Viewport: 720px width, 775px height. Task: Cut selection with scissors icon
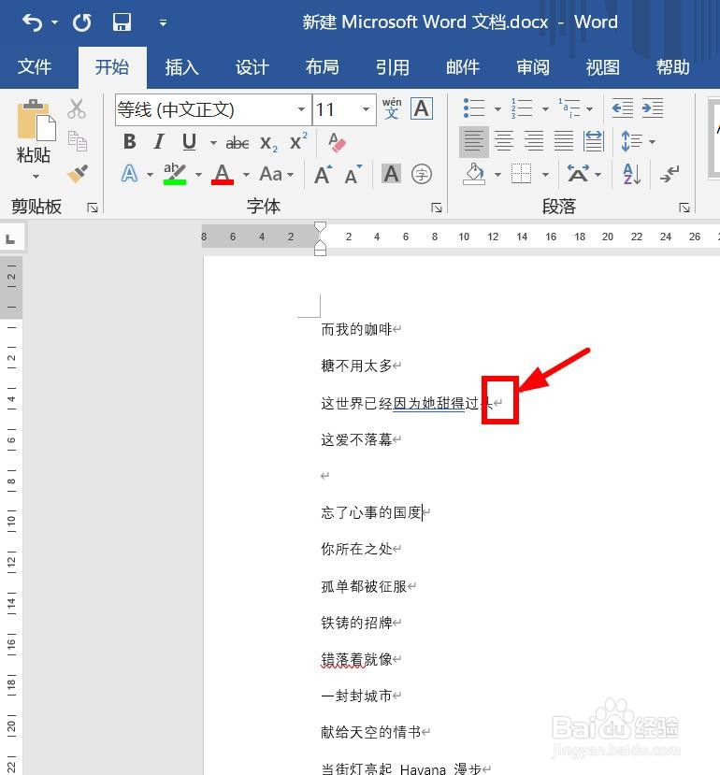[x=77, y=108]
